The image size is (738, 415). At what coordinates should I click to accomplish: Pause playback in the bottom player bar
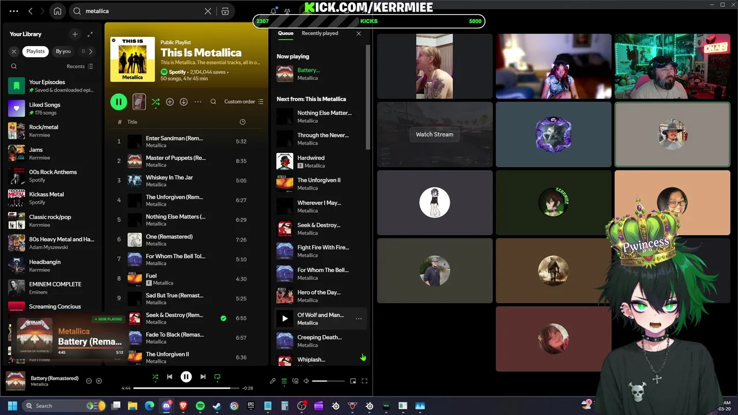[186, 377]
